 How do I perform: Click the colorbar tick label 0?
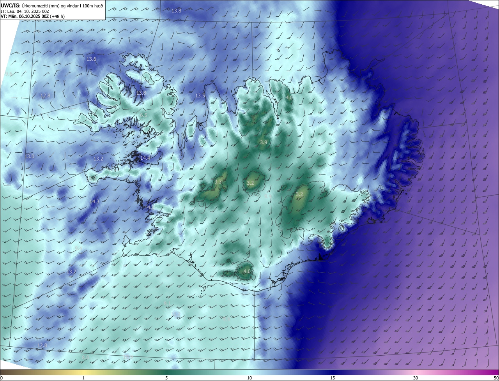click(x=2, y=378)
